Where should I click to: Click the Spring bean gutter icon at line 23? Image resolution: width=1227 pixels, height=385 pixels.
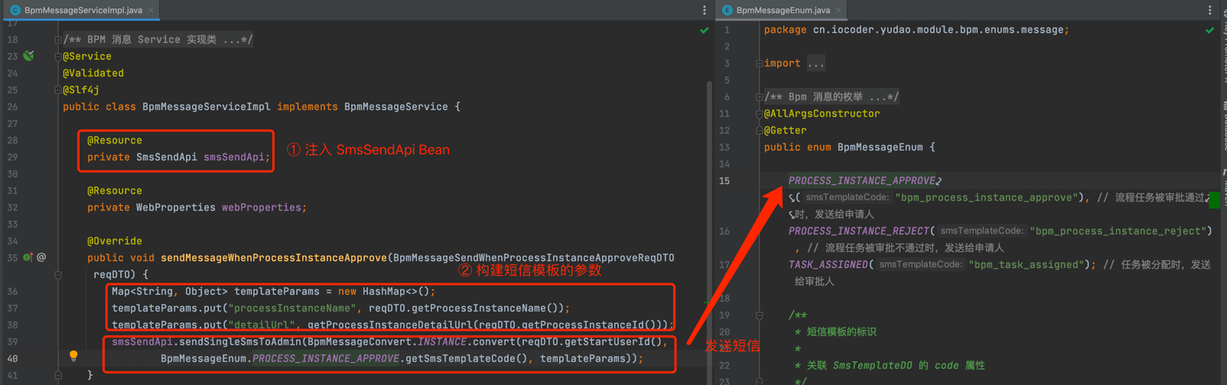point(29,56)
